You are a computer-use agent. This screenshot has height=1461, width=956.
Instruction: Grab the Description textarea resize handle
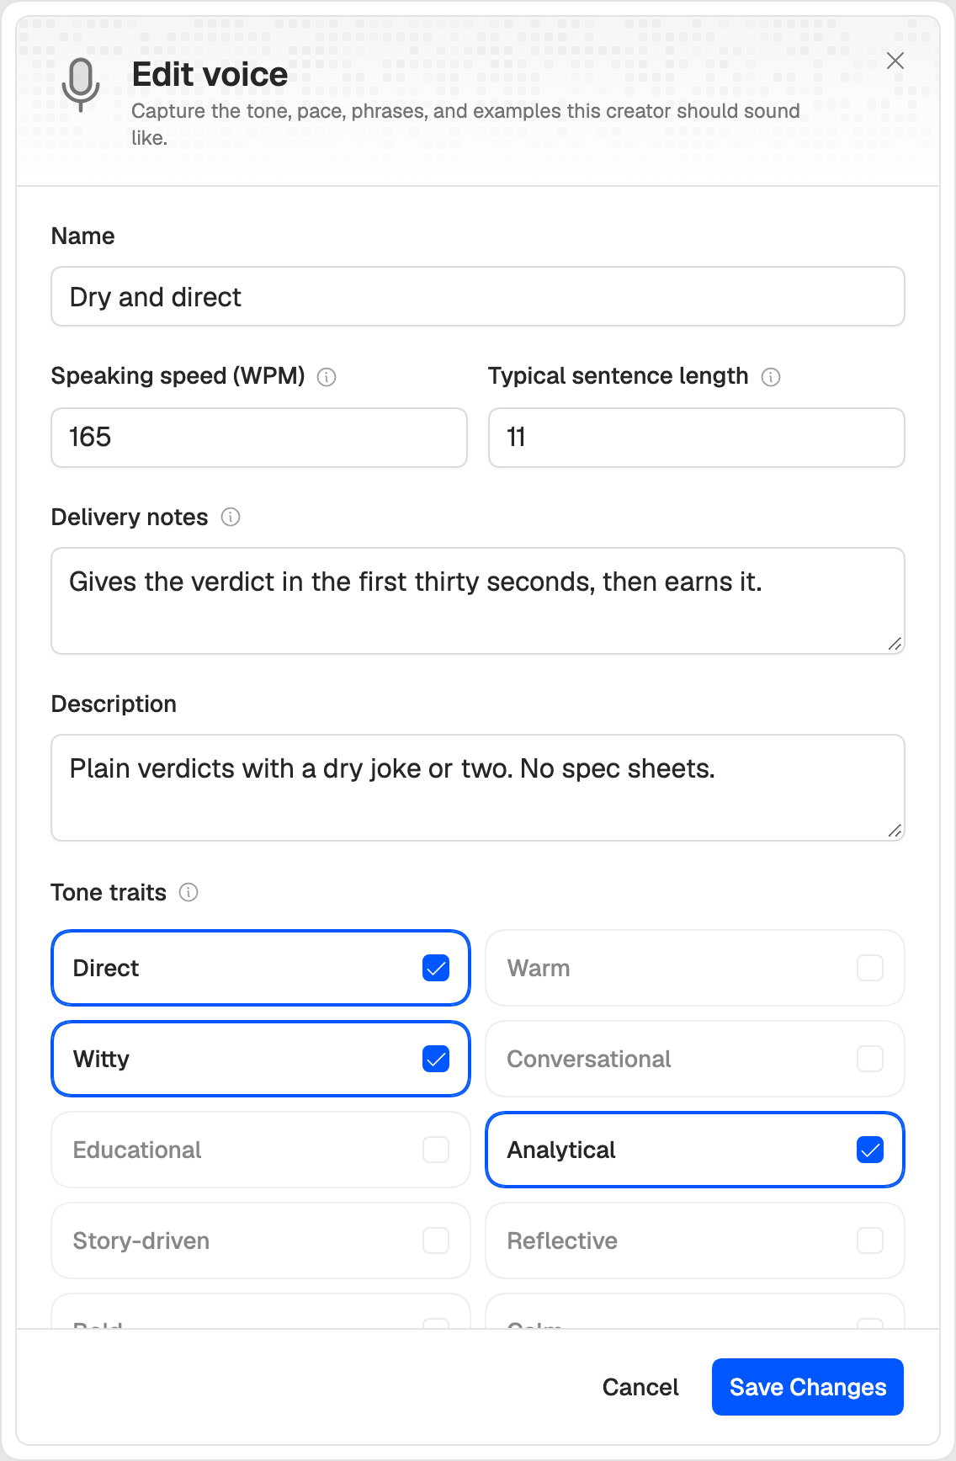[x=895, y=831]
